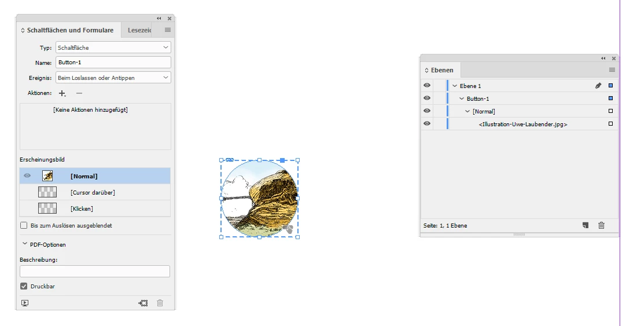Toggle the eye icon of [Normal] appearance state

pyautogui.click(x=27, y=175)
